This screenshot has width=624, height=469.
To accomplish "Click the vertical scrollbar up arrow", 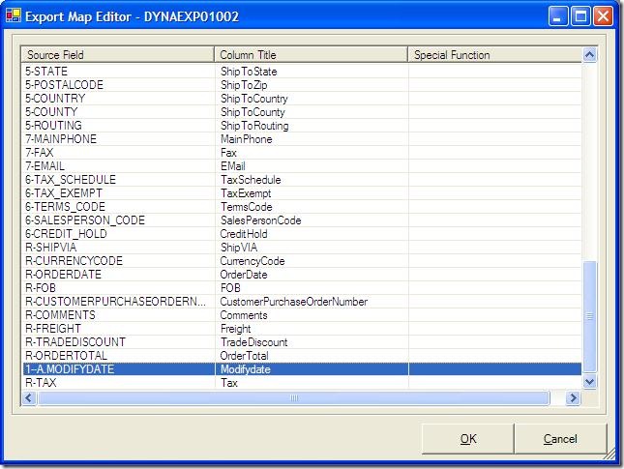I will [589, 54].
